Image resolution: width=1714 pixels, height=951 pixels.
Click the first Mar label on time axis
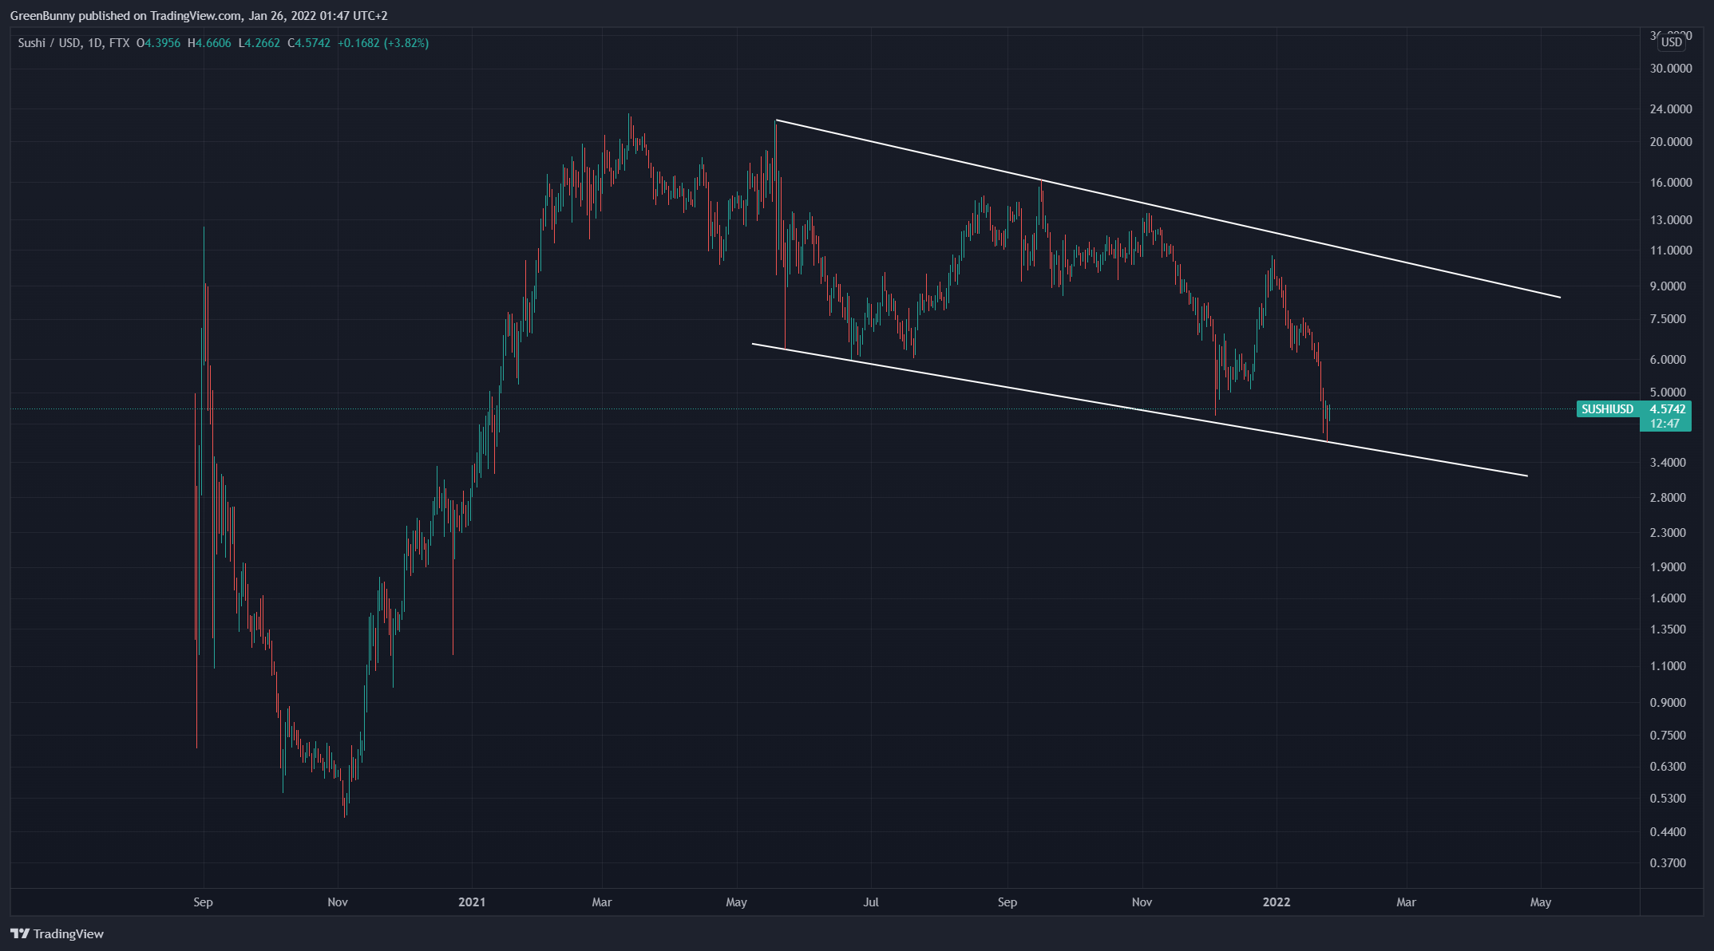click(602, 902)
